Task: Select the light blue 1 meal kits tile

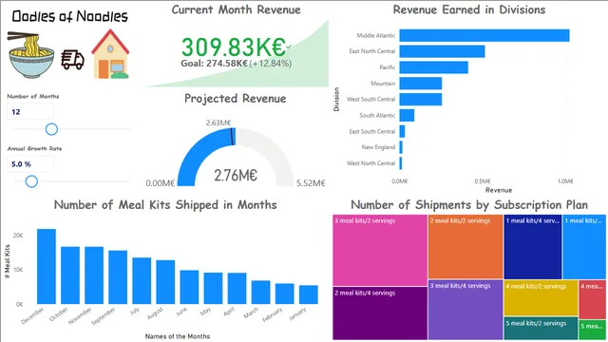Action: click(584, 247)
